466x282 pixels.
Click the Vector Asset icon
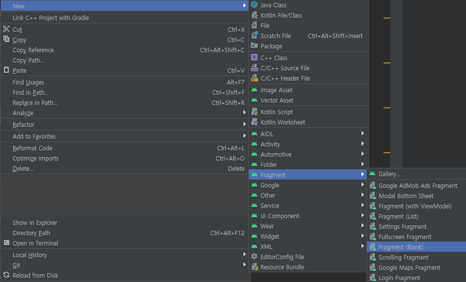254,100
